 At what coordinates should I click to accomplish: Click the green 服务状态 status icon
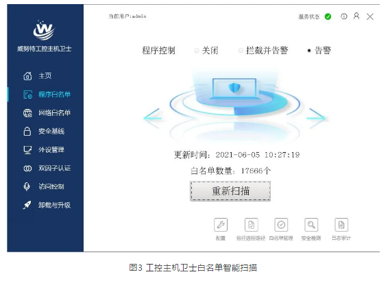328,16
